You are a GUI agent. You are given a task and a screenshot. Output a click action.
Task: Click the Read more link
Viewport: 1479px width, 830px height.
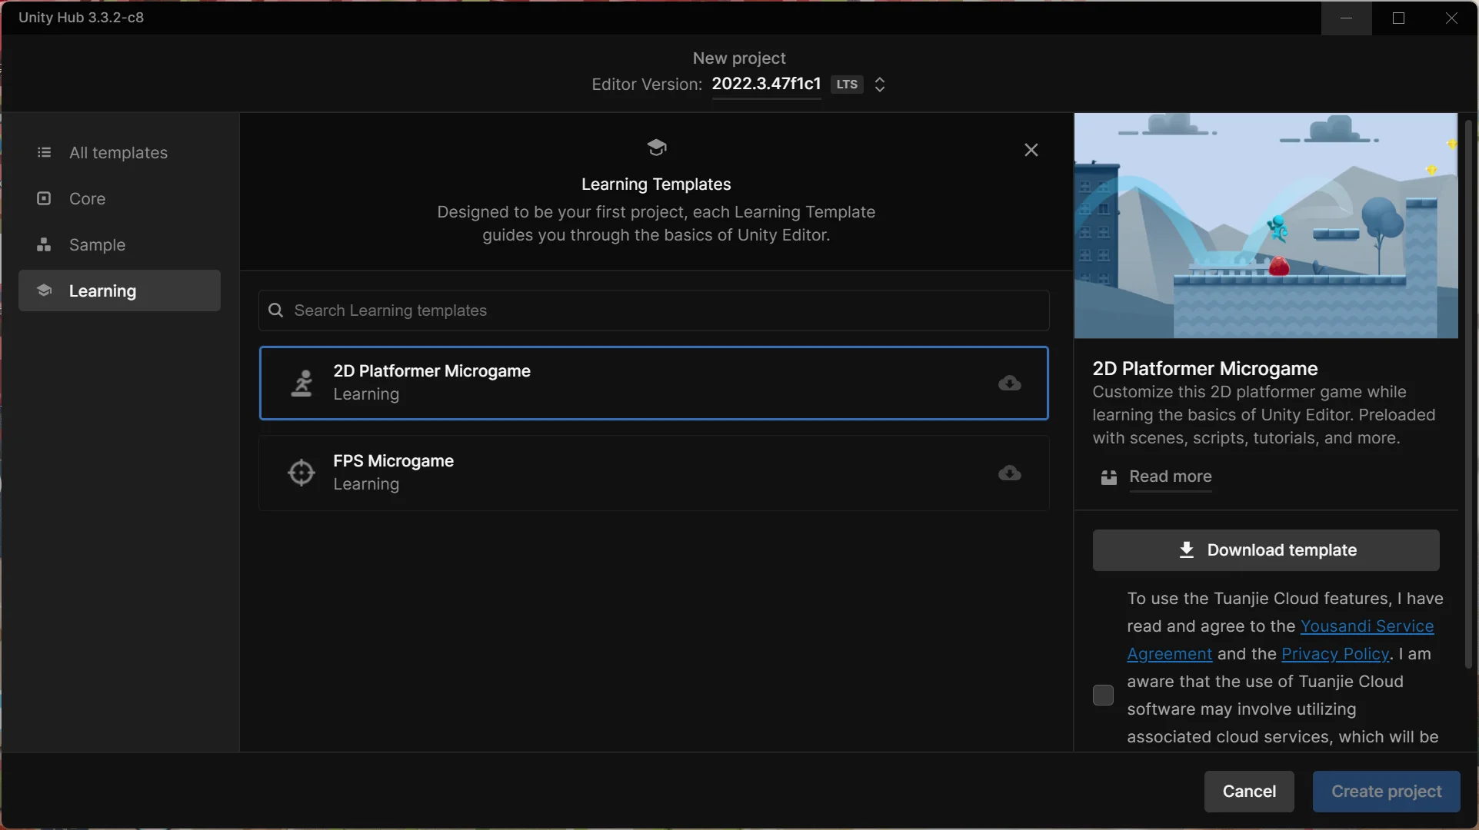tap(1170, 476)
